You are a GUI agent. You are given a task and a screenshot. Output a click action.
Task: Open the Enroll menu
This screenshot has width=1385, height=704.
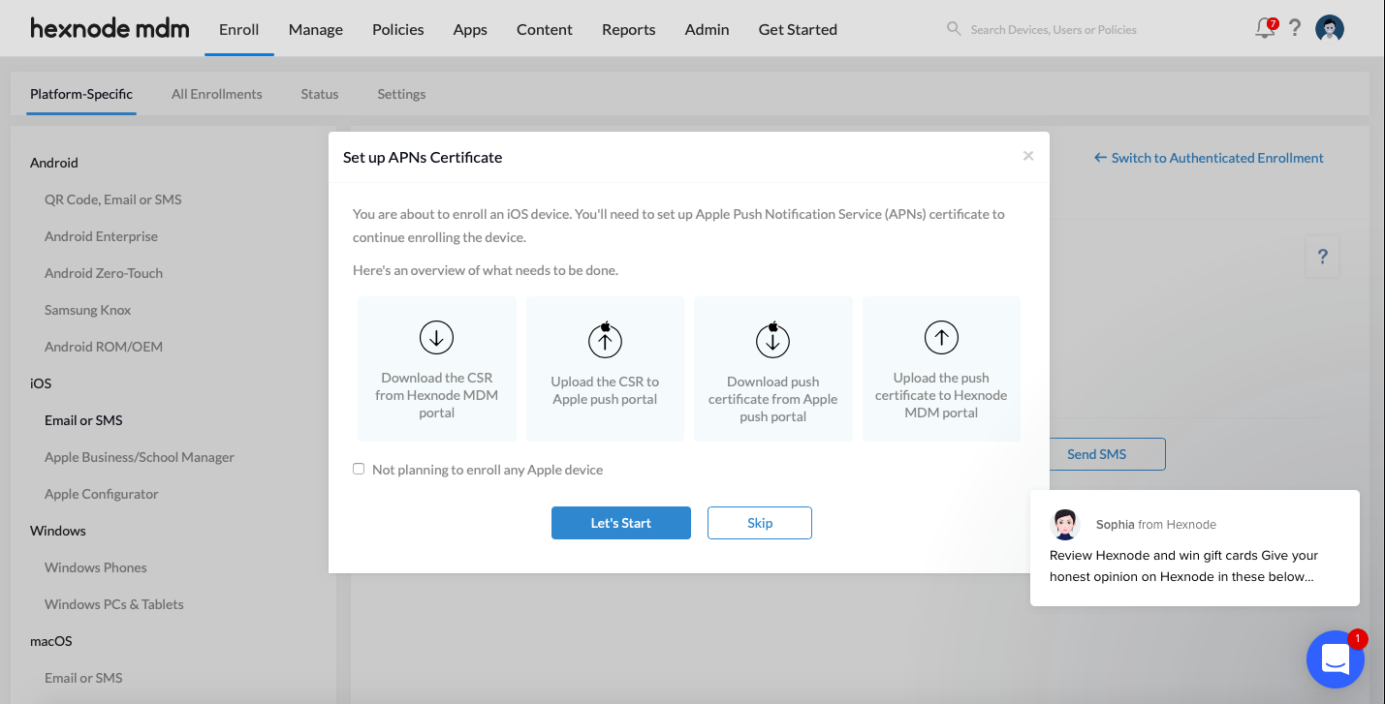click(239, 29)
